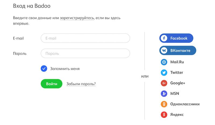Choose the Mail.Ru text label
The width and height of the screenshot is (215, 125).
pyautogui.click(x=177, y=62)
